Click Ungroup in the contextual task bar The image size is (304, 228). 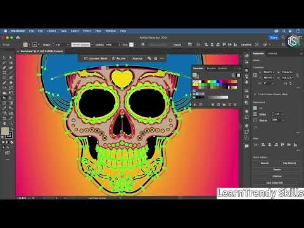(137, 58)
